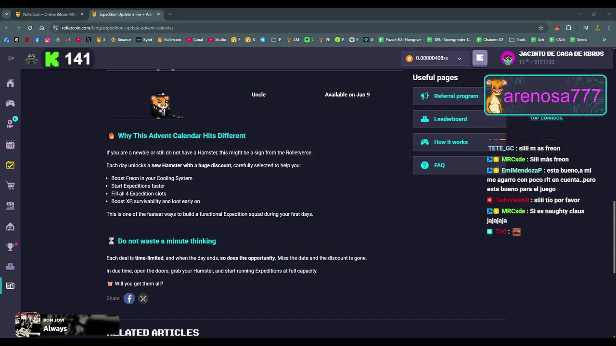Click the user avatar in the header

[508, 58]
